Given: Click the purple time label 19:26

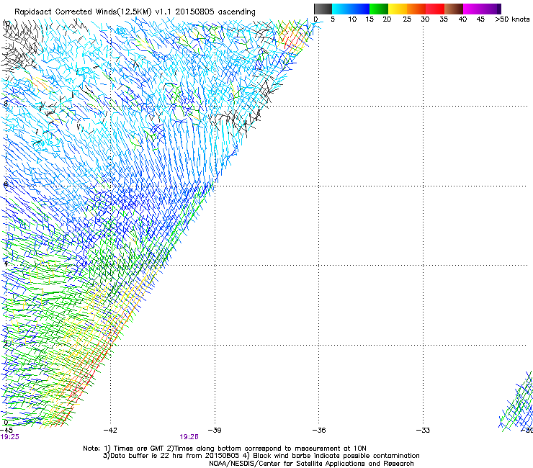Looking at the screenshot, I should [189, 437].
